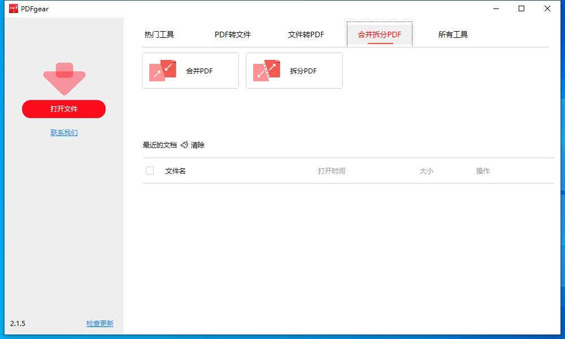
Task: Click the 打开时间 column header
Action: (332, 171)
